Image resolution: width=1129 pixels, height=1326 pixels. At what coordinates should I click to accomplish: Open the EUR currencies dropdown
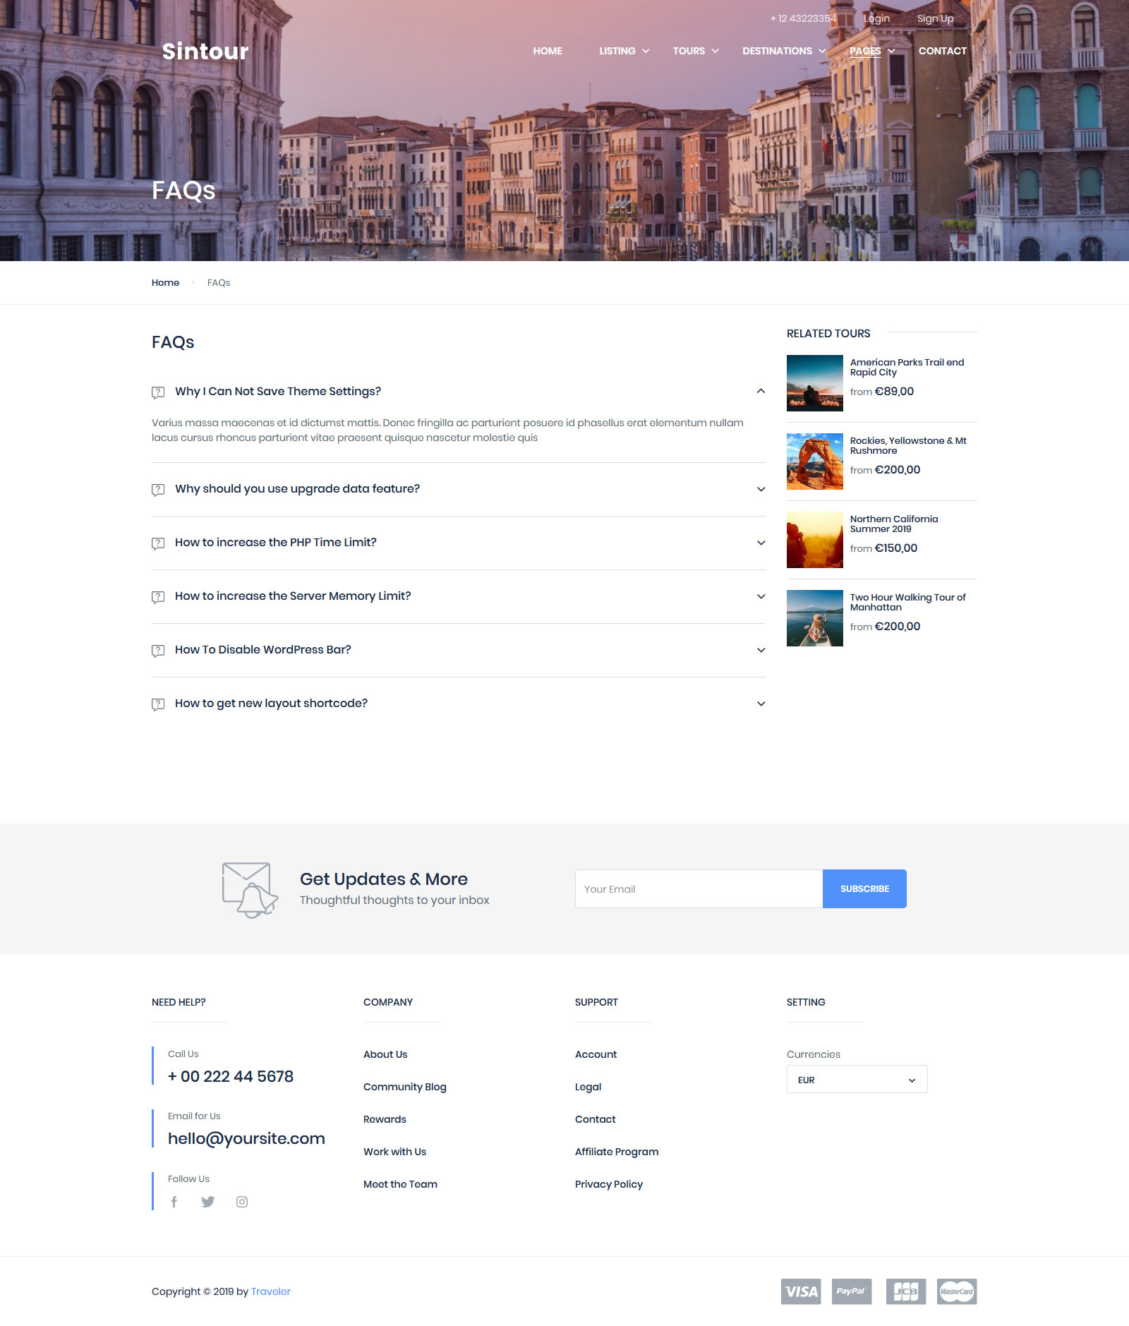tap(857, 1079)
